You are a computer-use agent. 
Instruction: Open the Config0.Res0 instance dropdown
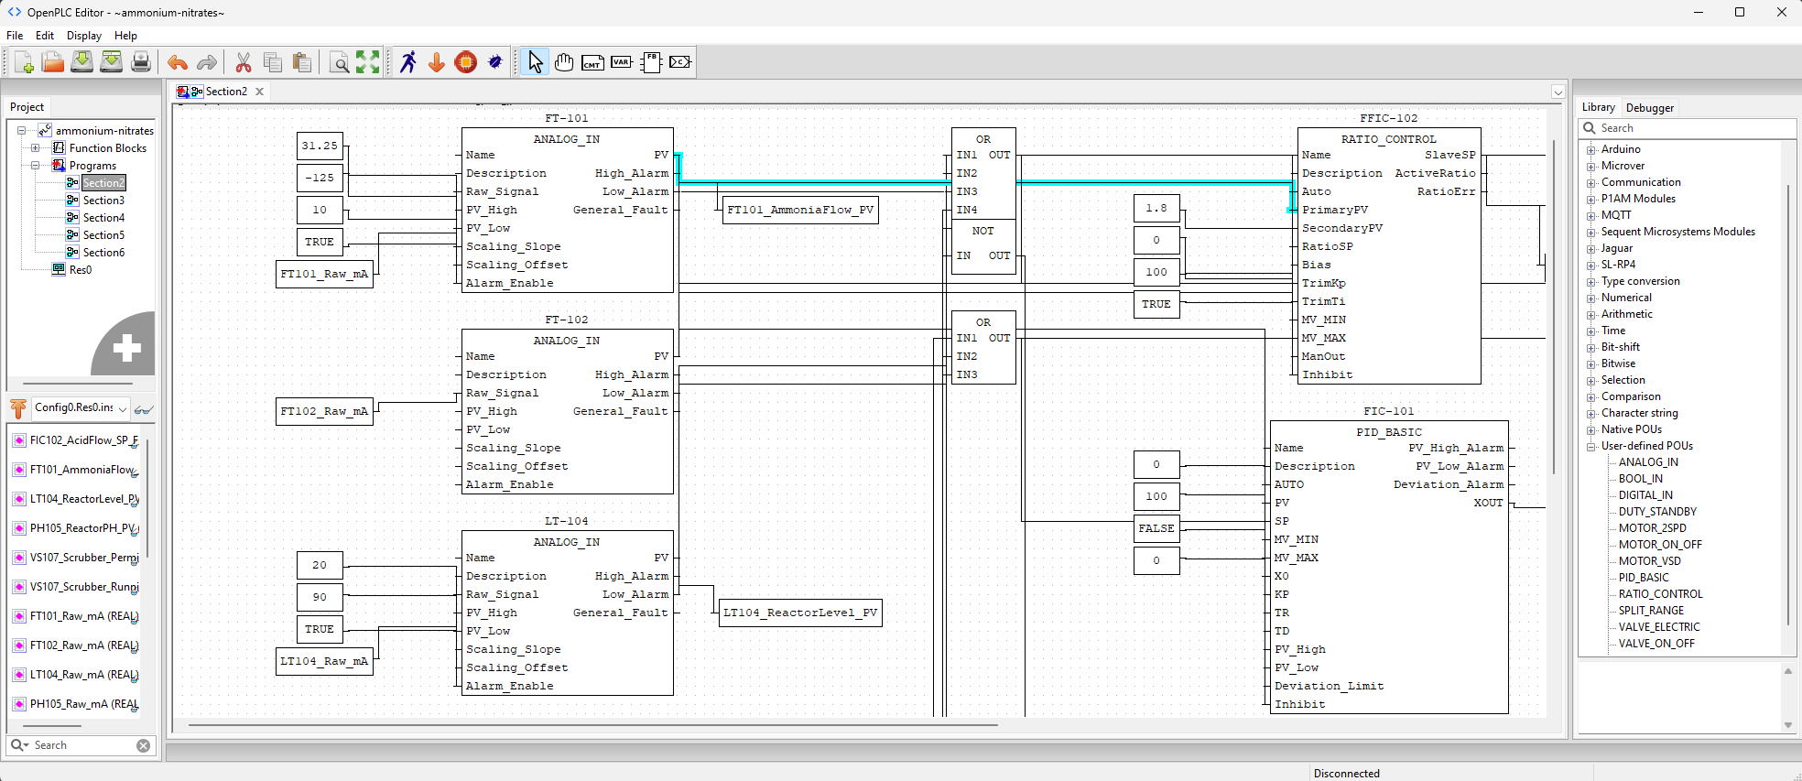click(x=122, y=408)
